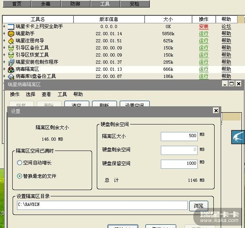This screenshot has width=245, height=228.
Task: Close the 瑞星病毒隔离区 window
Action: (239, 84)
